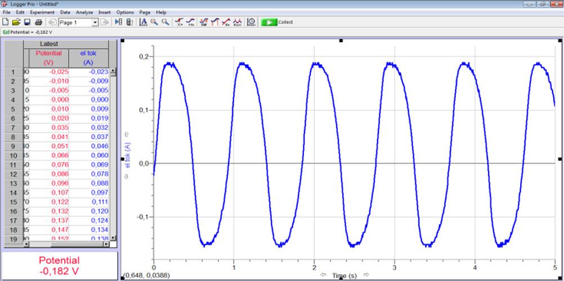Print the page with printer icon
The image size is (564, 281).
coord(38,22)
